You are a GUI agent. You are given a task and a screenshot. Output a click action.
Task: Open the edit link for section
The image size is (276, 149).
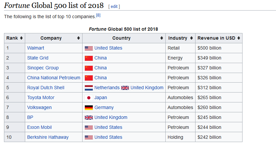(114, 7)
